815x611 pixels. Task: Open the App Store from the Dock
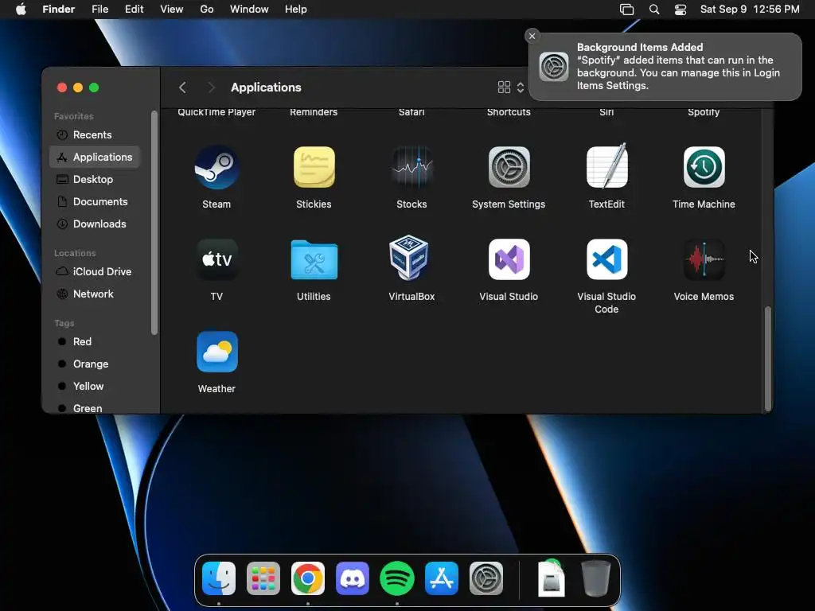tap(441, 578)
